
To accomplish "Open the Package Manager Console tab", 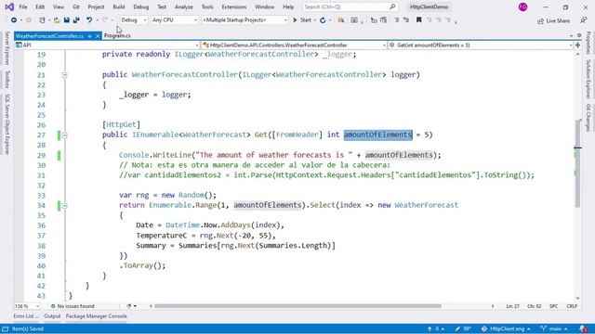I will click(x=97, y=315).
